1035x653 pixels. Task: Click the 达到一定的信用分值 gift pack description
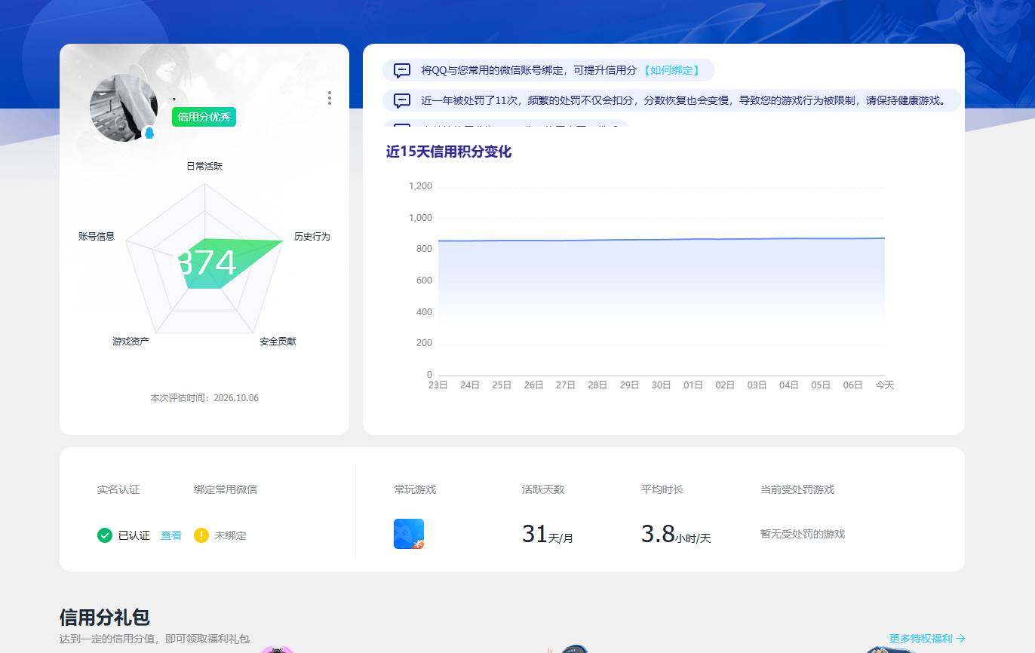155,639
